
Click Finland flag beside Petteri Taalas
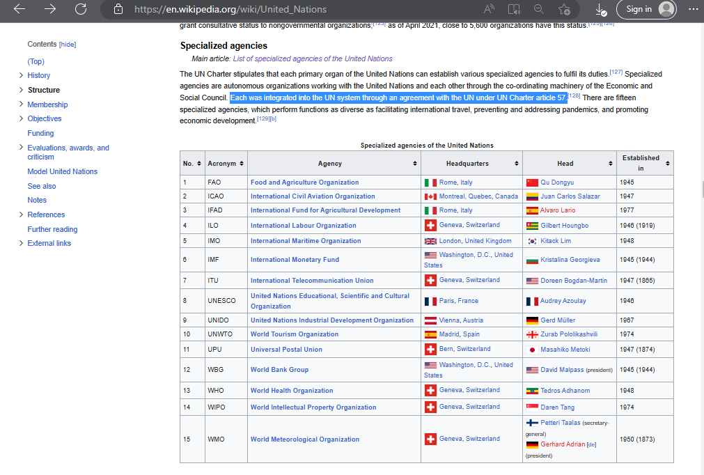point(532,423)
